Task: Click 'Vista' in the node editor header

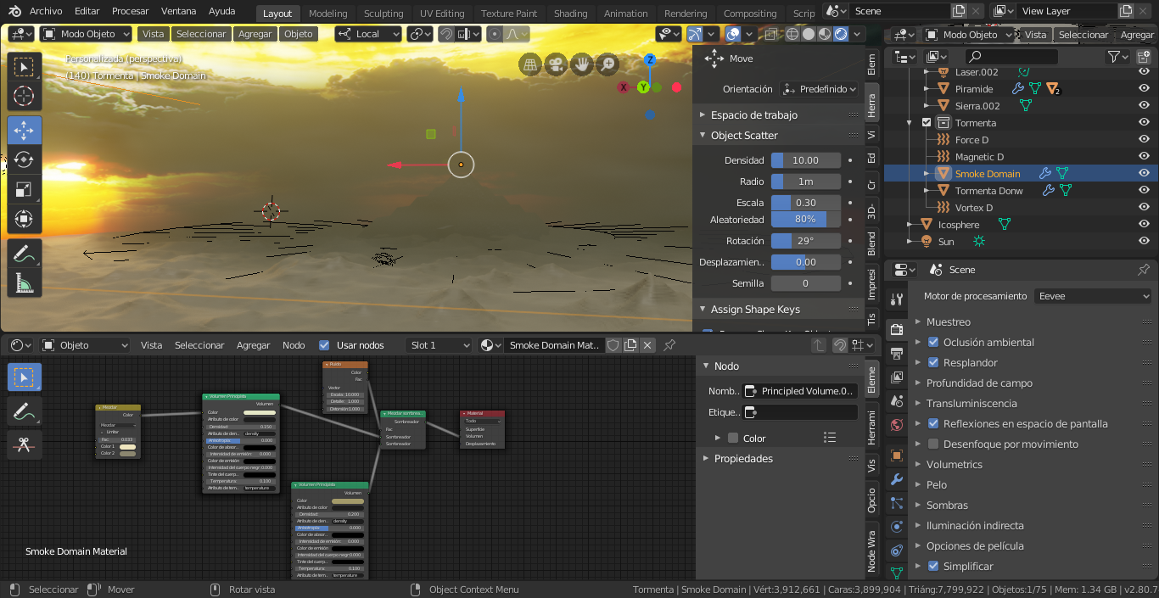Action: point(151,345)
